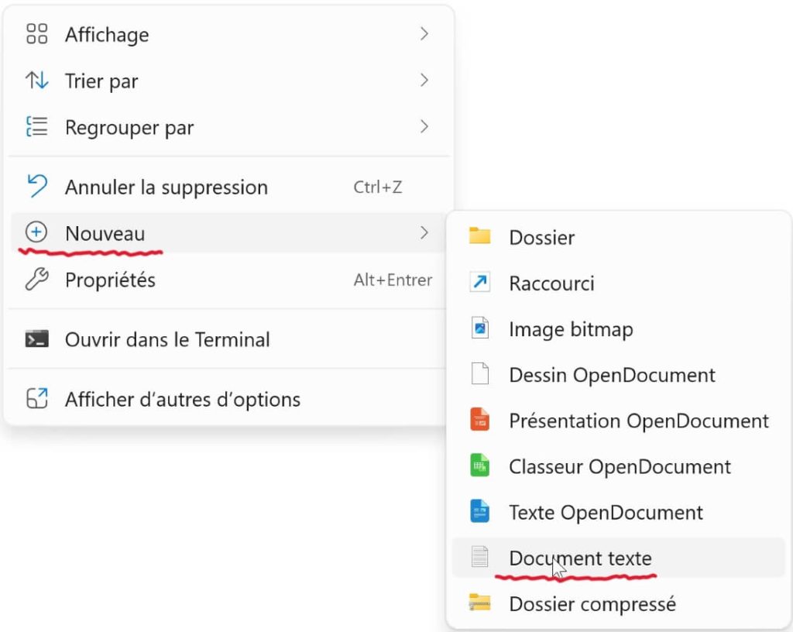Click the blue Texte OpenDocument icon
Image resolution: width=793 pixels, height=632 pixels.
[480, 512]
